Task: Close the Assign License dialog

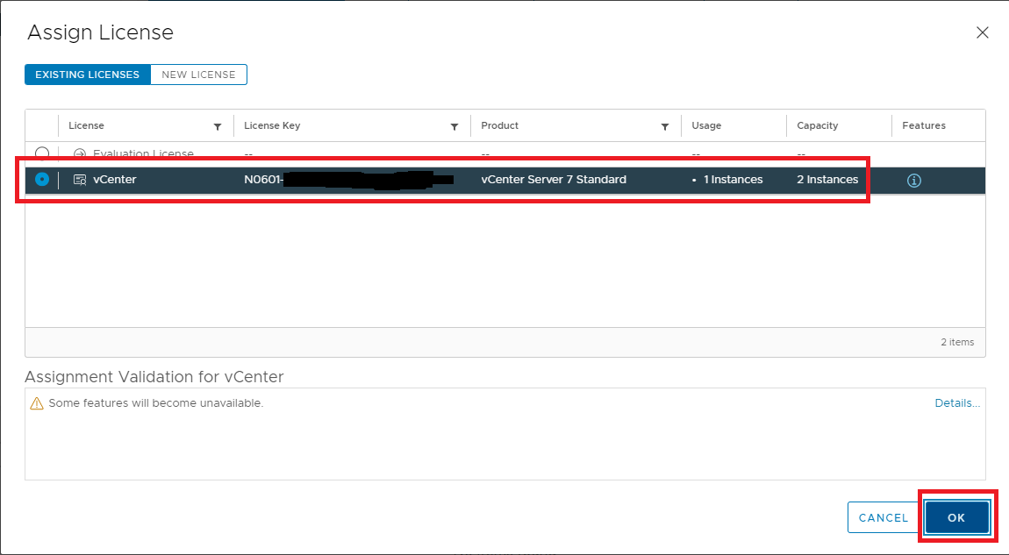Action: tap(982, 33)
